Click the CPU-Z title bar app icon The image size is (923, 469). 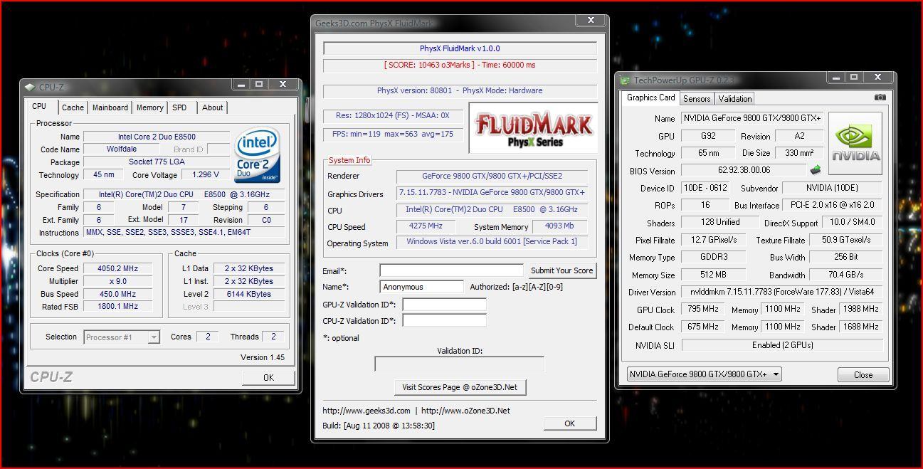(x=30, y=88)
